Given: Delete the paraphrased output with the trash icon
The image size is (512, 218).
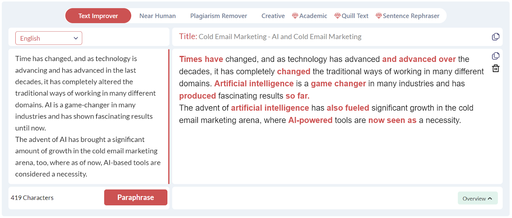Looking at the screenshot, I should (495, 68).
